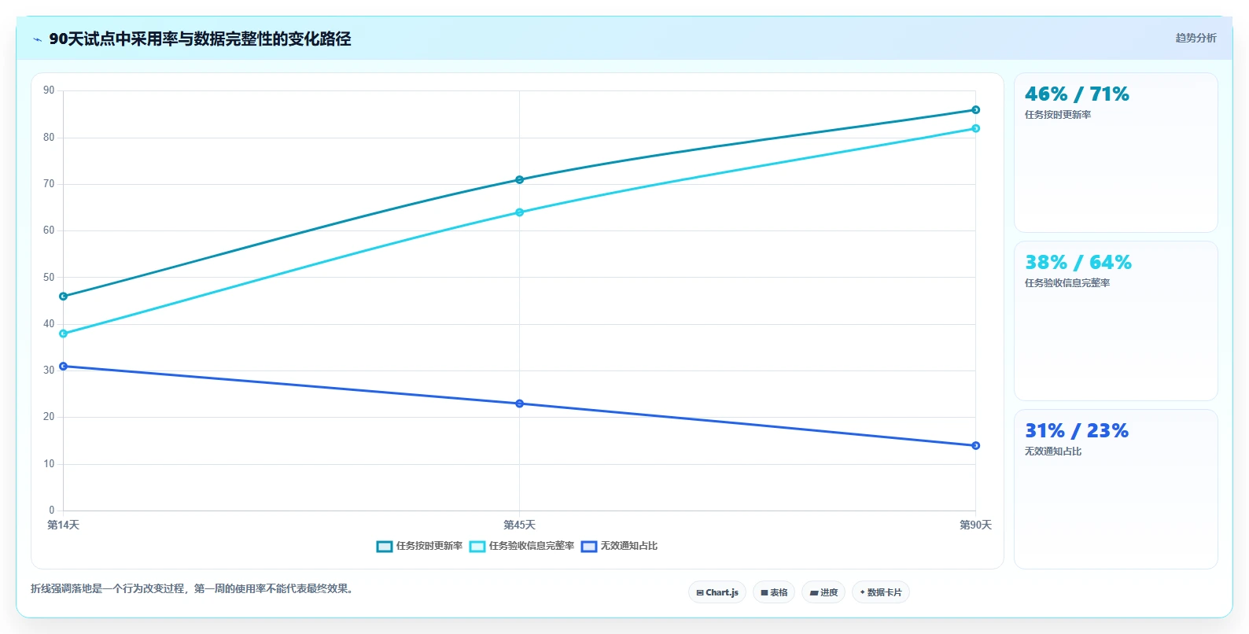This screenshot has width=1249, height=634.
Task: Click the 38% / 64% card value
Action: tap(1078, 263)
